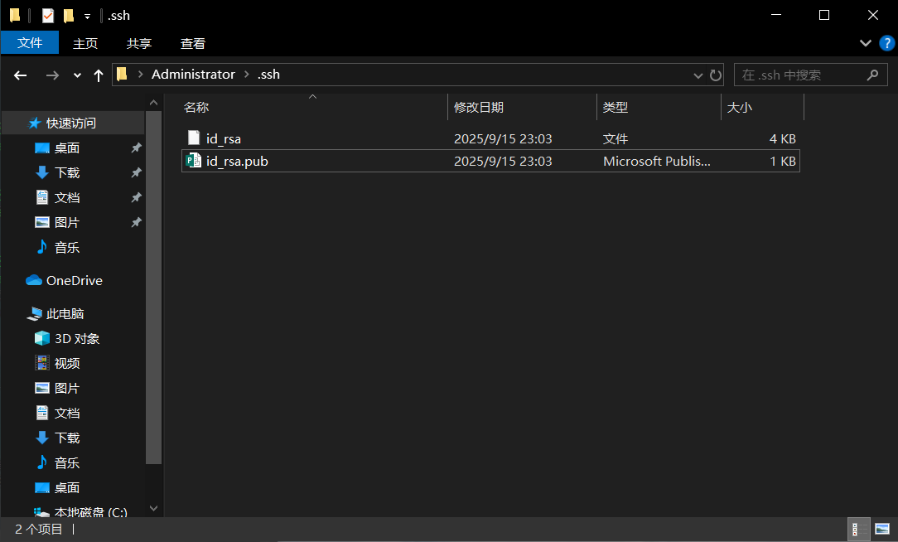
Task: Click the pin icon next to 文档
Action: [x=136, y=198]
